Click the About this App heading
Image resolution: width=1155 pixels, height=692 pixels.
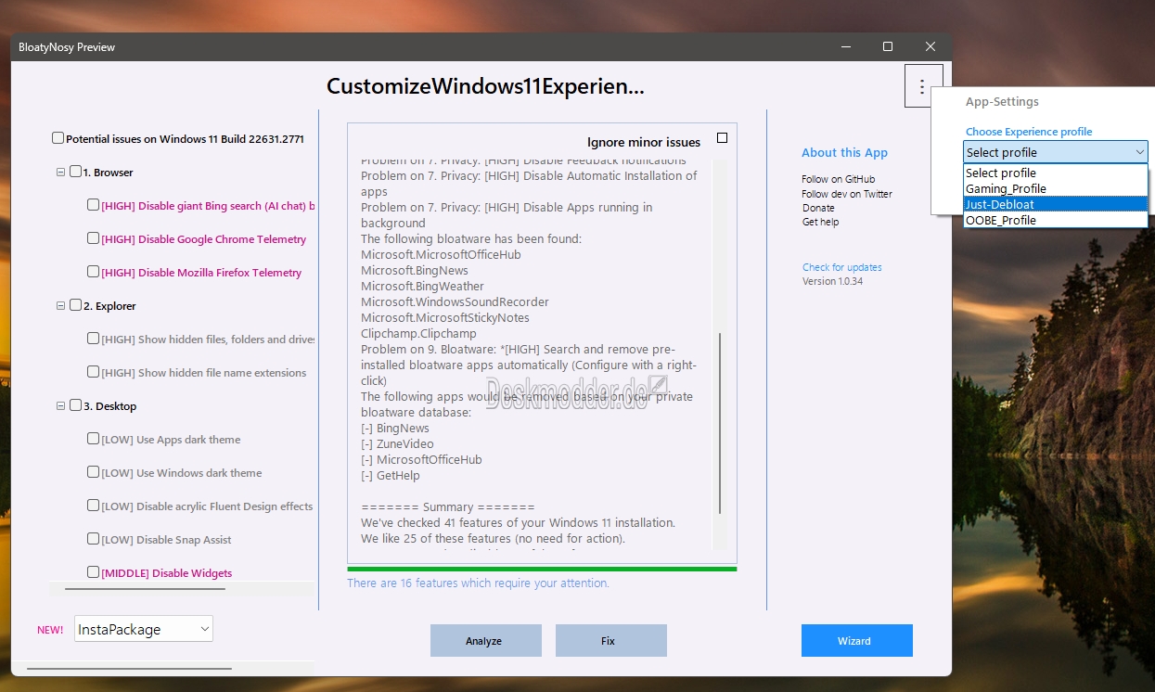tap(844, 153)
